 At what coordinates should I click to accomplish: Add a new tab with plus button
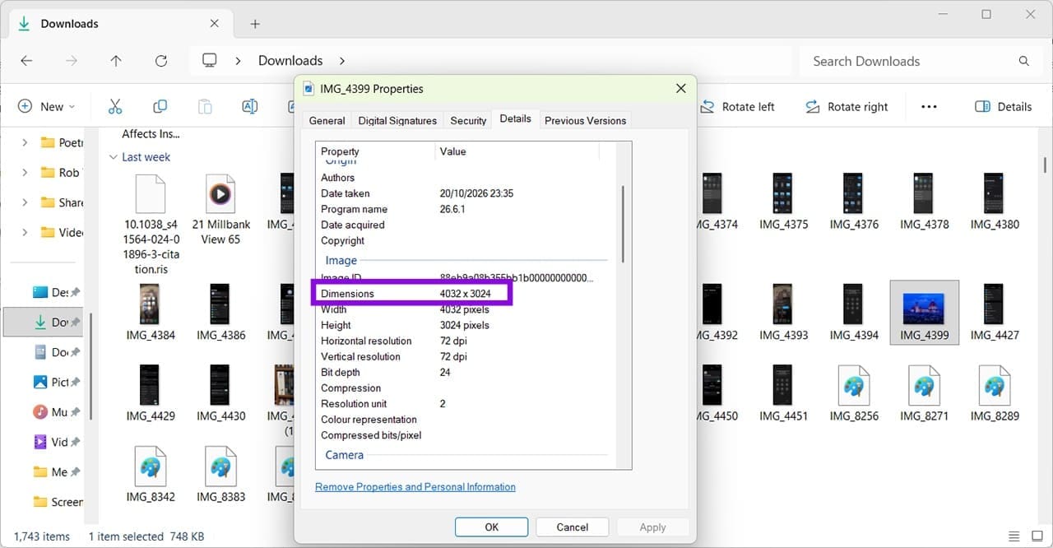[255, 24]
